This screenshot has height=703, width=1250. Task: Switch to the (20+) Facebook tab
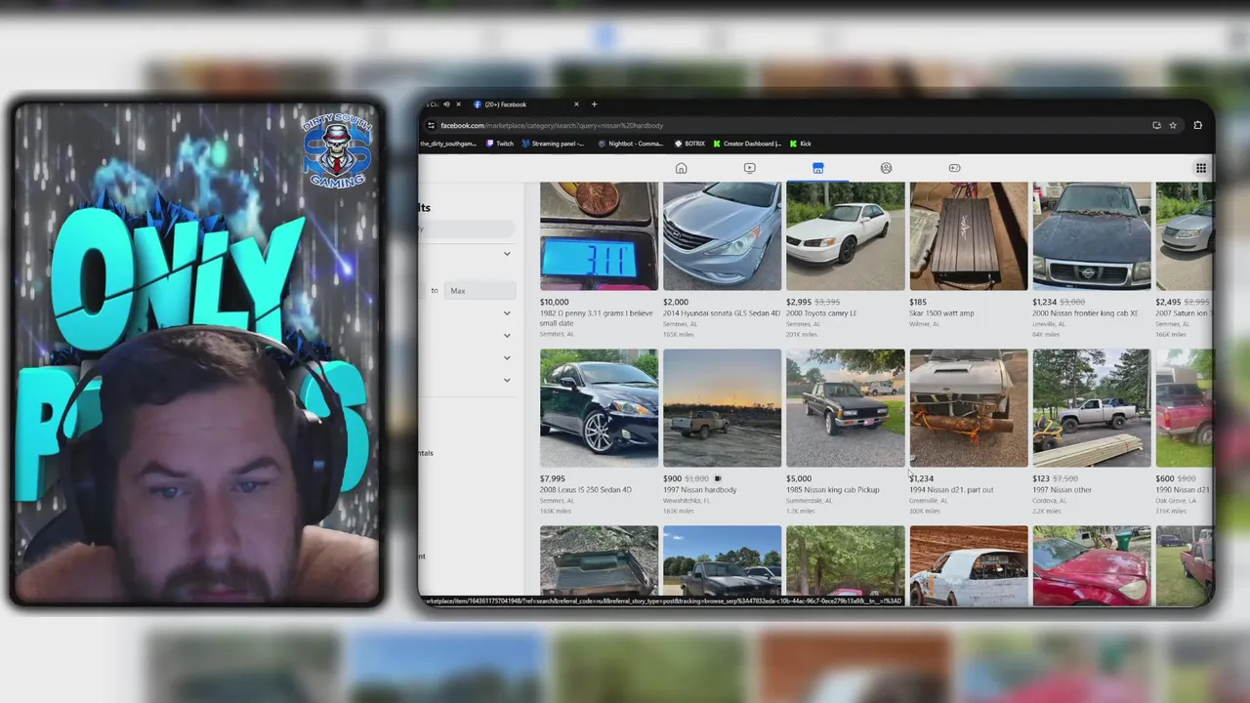point(525,104)
